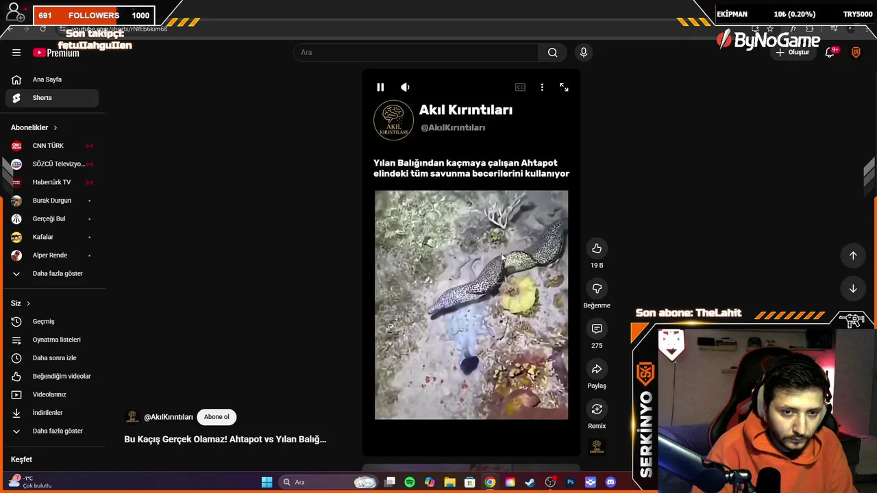
Task: Expand subscriptions with Daha fazla göster
Action: tap(52, 273)
